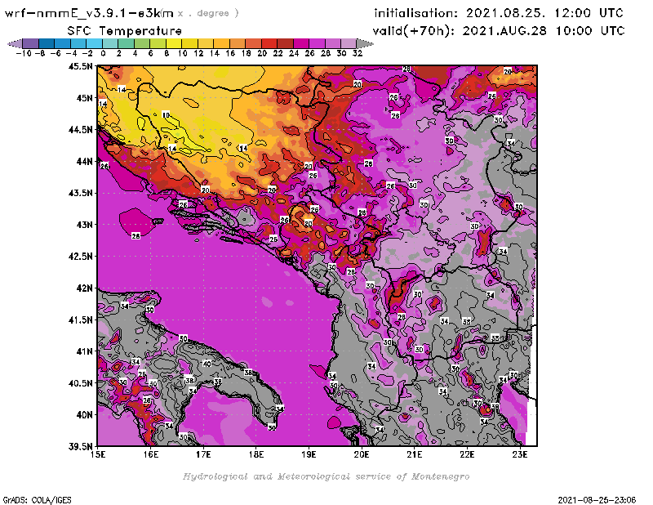Click the 41N latitude label
The width and height of the screenshot is (653, 505).
84,351
